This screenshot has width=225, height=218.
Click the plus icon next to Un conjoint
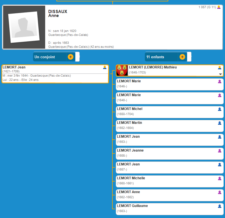pos(71,57)
